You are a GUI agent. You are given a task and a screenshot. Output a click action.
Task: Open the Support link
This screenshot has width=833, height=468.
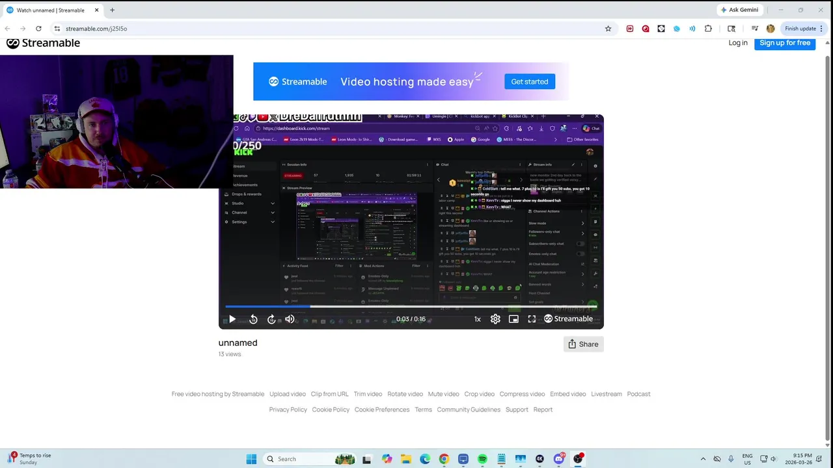517,409
